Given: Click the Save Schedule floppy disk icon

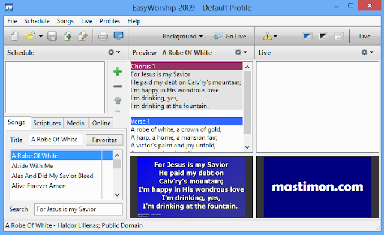Looking at the screenshot, I should (x=52, y=36).
